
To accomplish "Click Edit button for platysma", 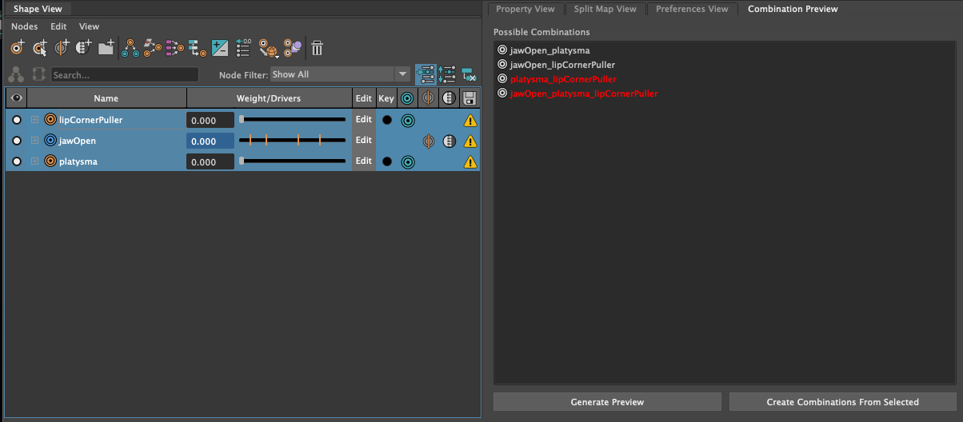I will tap(364, 161).
